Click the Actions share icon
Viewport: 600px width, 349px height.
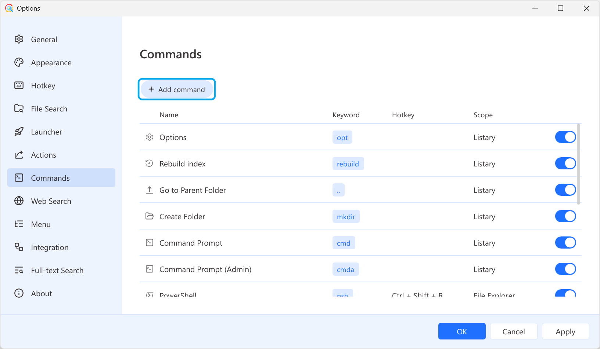(19, 155)
